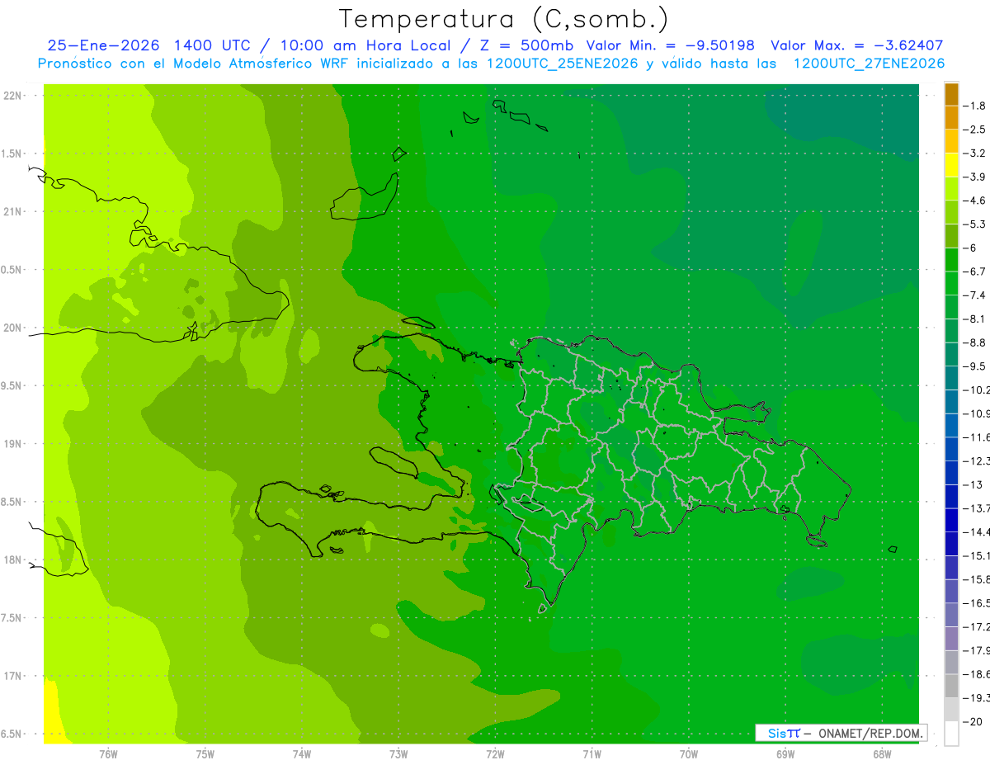Click the "22N" latitude label
This screenshot has height=765, width=990.
(x=12, y=96)
